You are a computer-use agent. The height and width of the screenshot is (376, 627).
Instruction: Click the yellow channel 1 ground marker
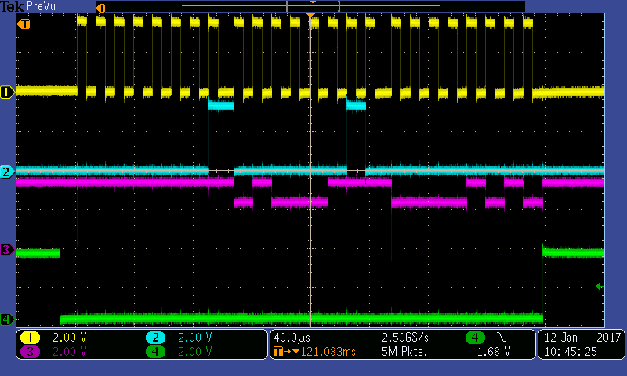7,92
